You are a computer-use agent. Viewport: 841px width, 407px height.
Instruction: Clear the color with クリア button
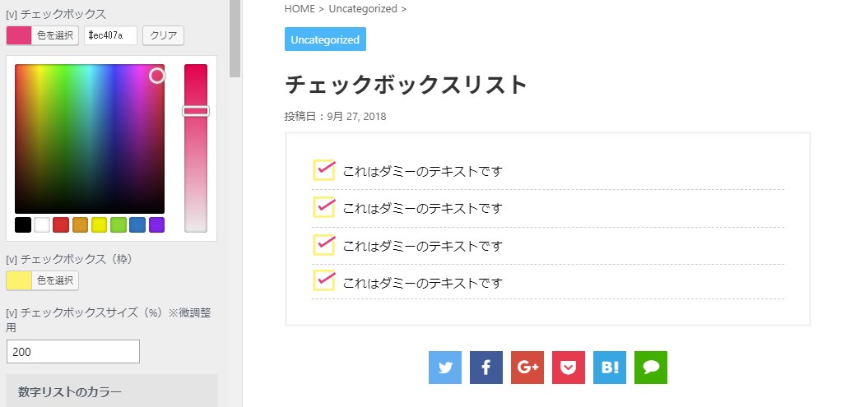click(x=163, y=36)
